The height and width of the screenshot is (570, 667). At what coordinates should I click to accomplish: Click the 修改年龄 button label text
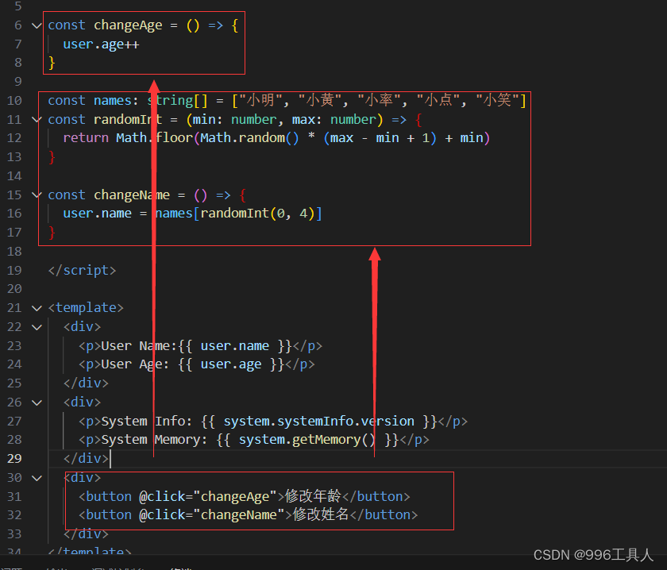coord(313,496)
